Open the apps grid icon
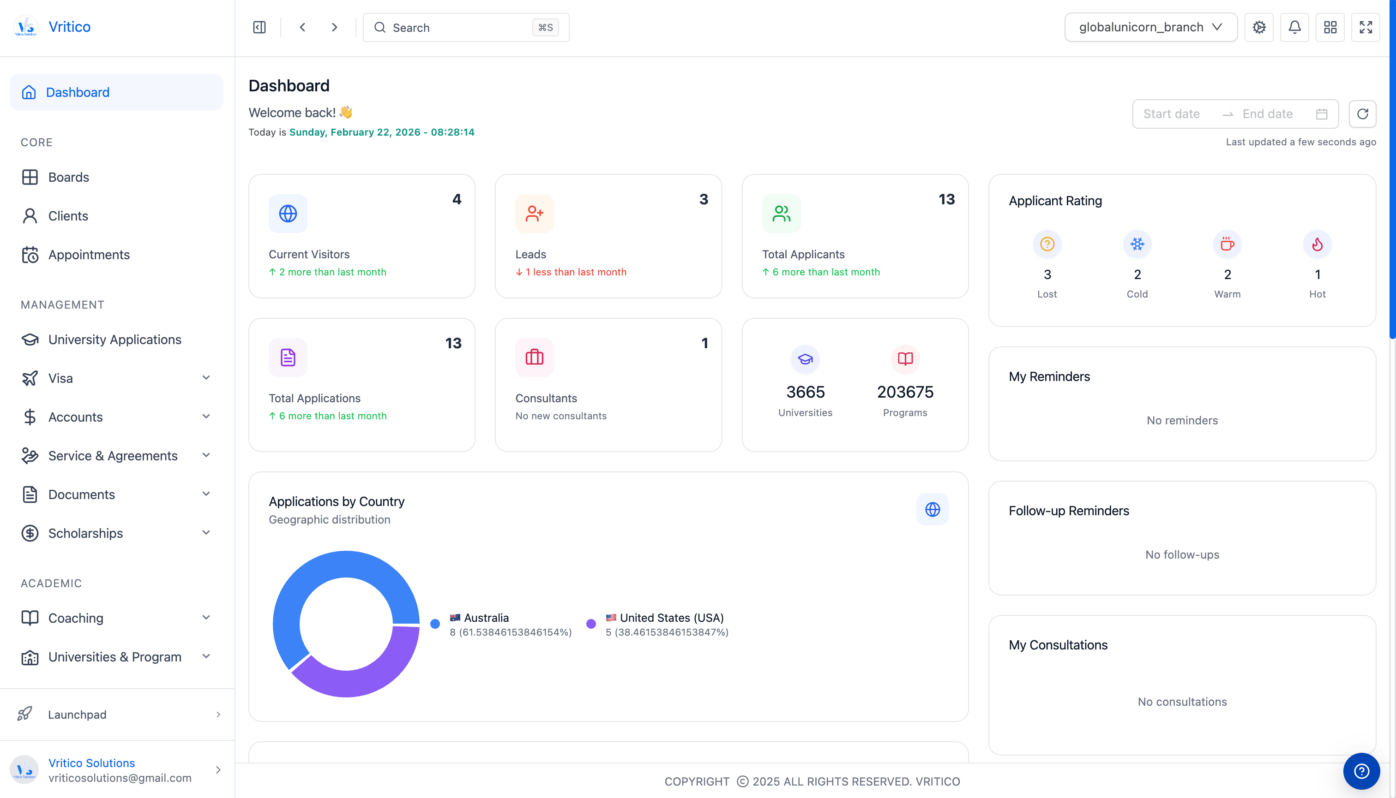 click(1330, 27)
